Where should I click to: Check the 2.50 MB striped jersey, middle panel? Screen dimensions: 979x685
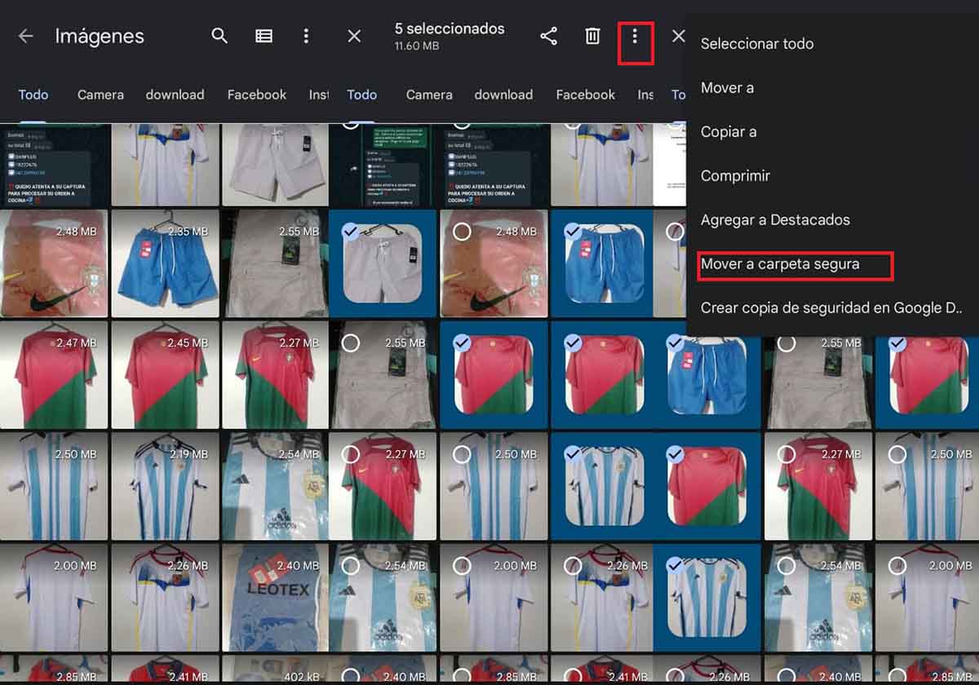461,454
